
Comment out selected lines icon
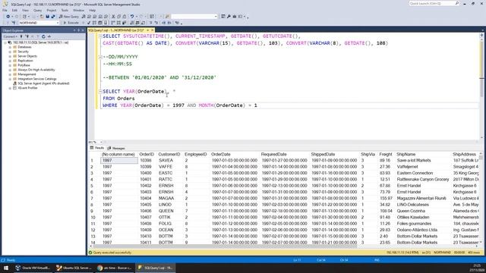[x=150, y=23]
